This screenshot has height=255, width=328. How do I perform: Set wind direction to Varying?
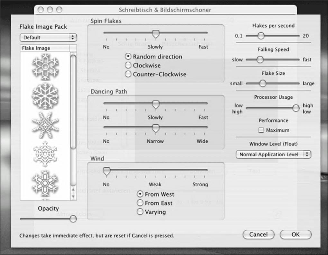151,212
